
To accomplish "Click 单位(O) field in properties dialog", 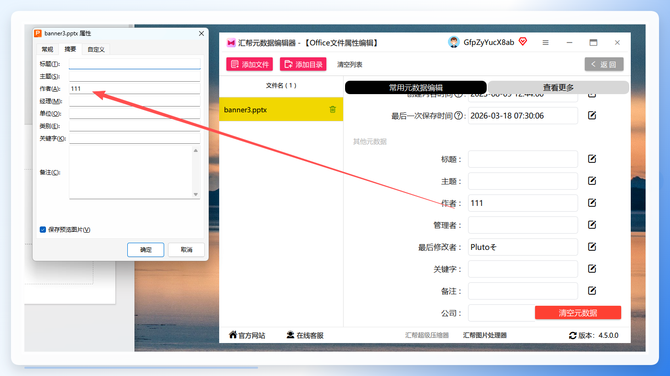I will 134,113.
